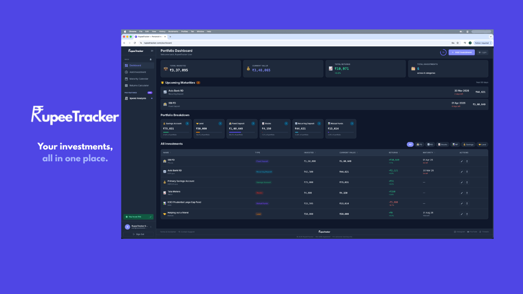Viewport: 523px width, 294px height.
Task: Filter investments by Lend
Action: coord(482,144)
